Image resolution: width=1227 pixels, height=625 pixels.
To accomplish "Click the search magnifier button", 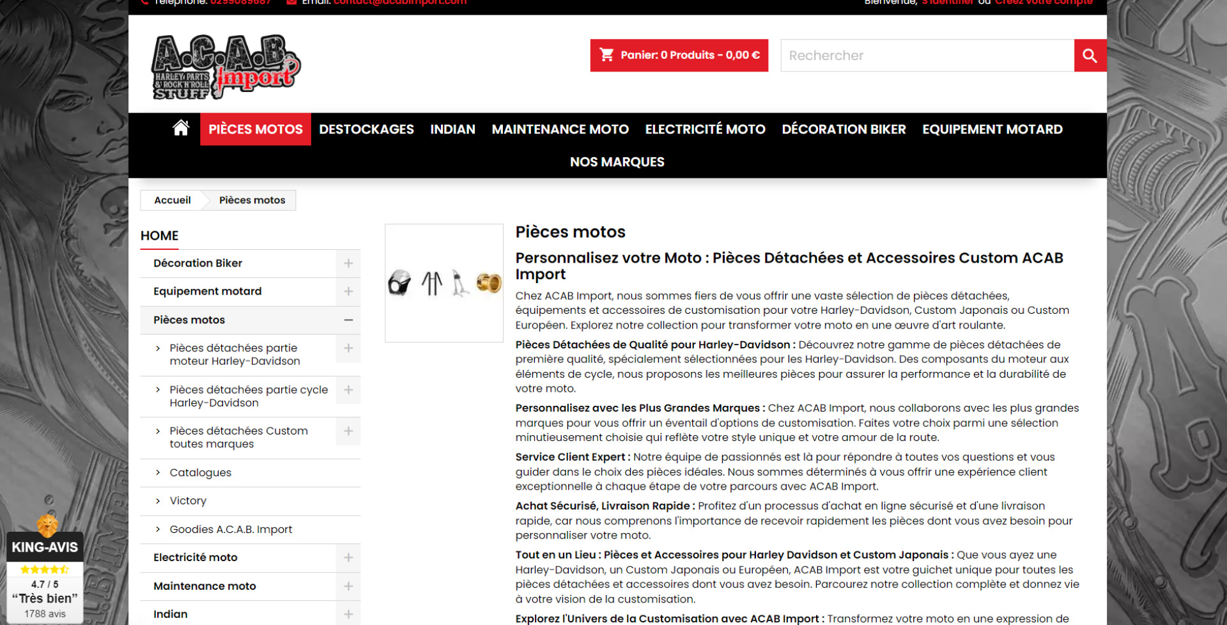I will [x=1090, y=56].
